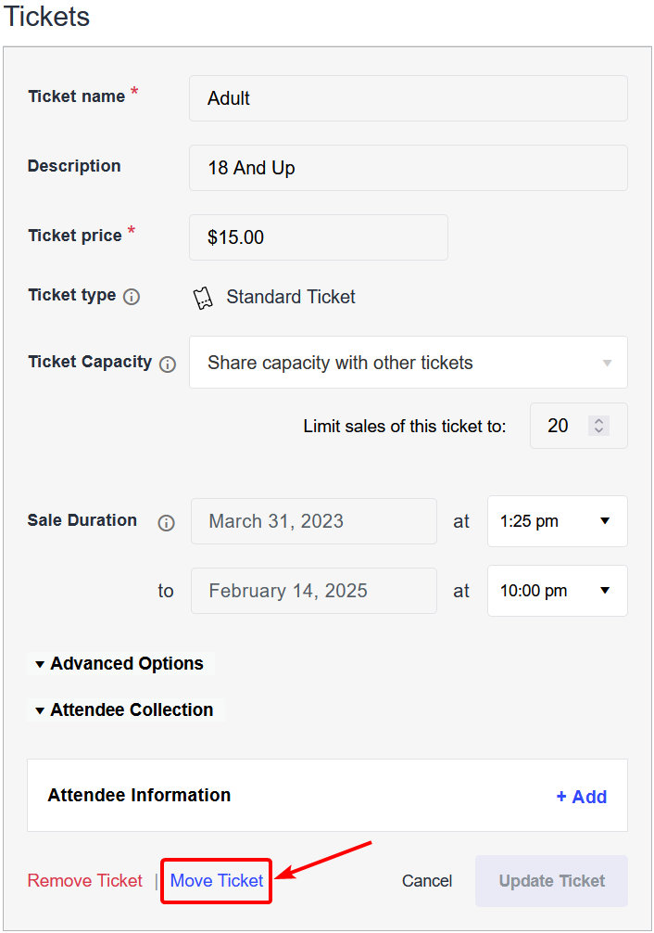
Task: Click the Ticket type info icon
Action: (132, 297)
